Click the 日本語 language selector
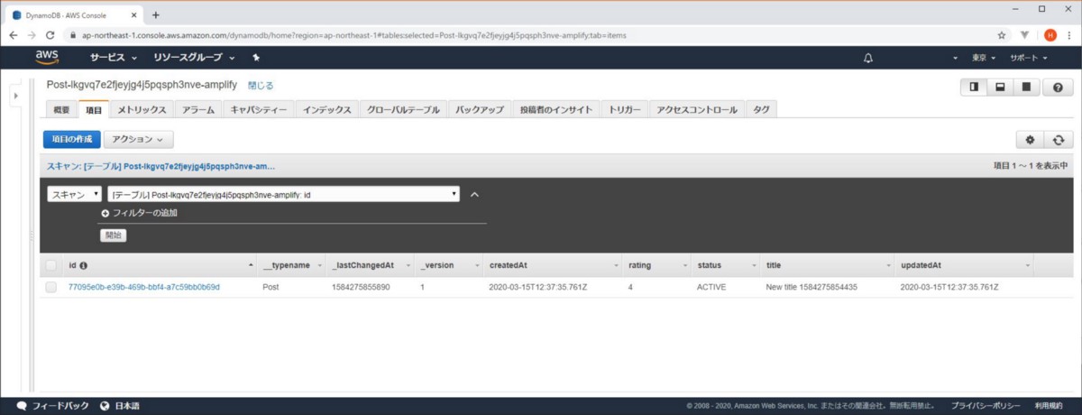 point(127,406)
